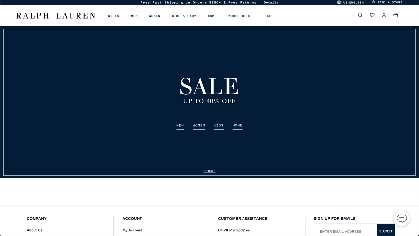Open the Gifts menu
This screenshot has height=236, width=419.
pyautogui.click(x=113, y=16)
